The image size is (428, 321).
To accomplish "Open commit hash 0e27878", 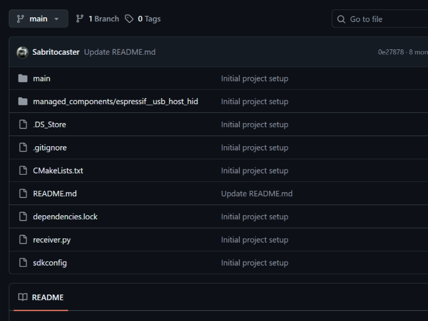I will [391, 52].
